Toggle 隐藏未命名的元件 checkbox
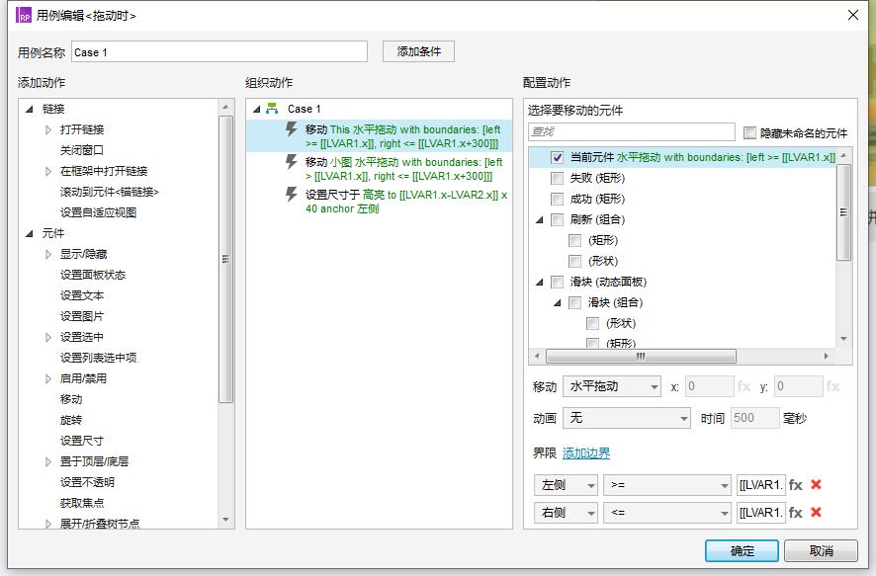 click(749, 132)
